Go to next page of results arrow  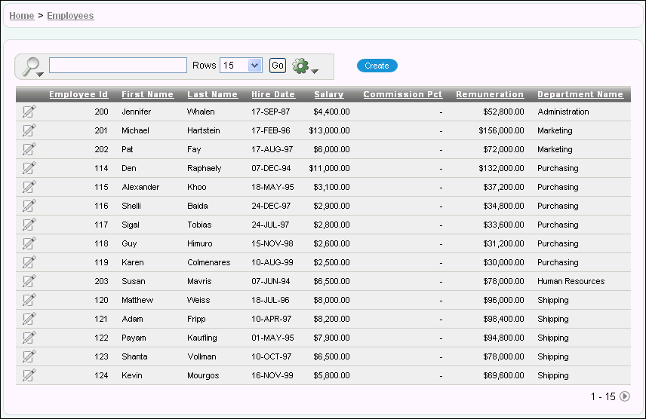point(625,396)
